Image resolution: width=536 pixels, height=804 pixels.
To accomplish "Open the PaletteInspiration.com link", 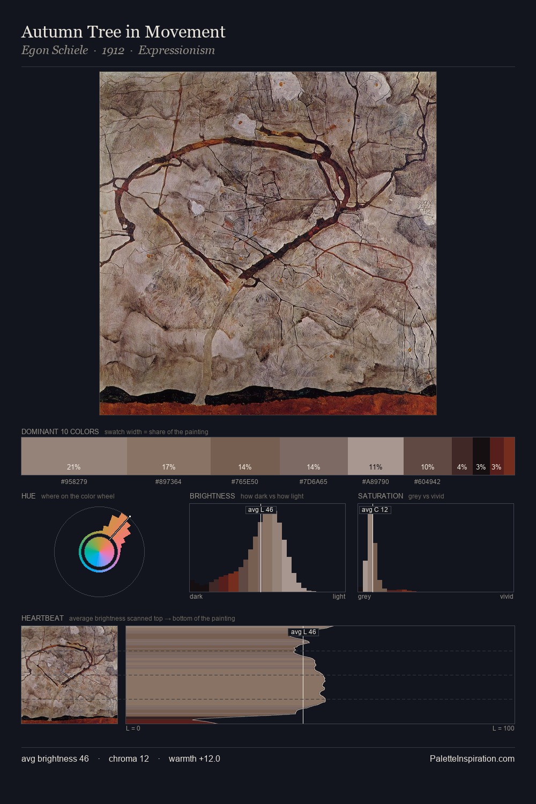I will pos(472,758).
